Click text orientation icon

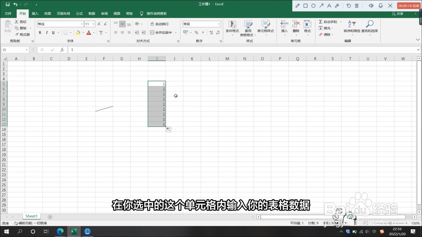coord(137,24)
